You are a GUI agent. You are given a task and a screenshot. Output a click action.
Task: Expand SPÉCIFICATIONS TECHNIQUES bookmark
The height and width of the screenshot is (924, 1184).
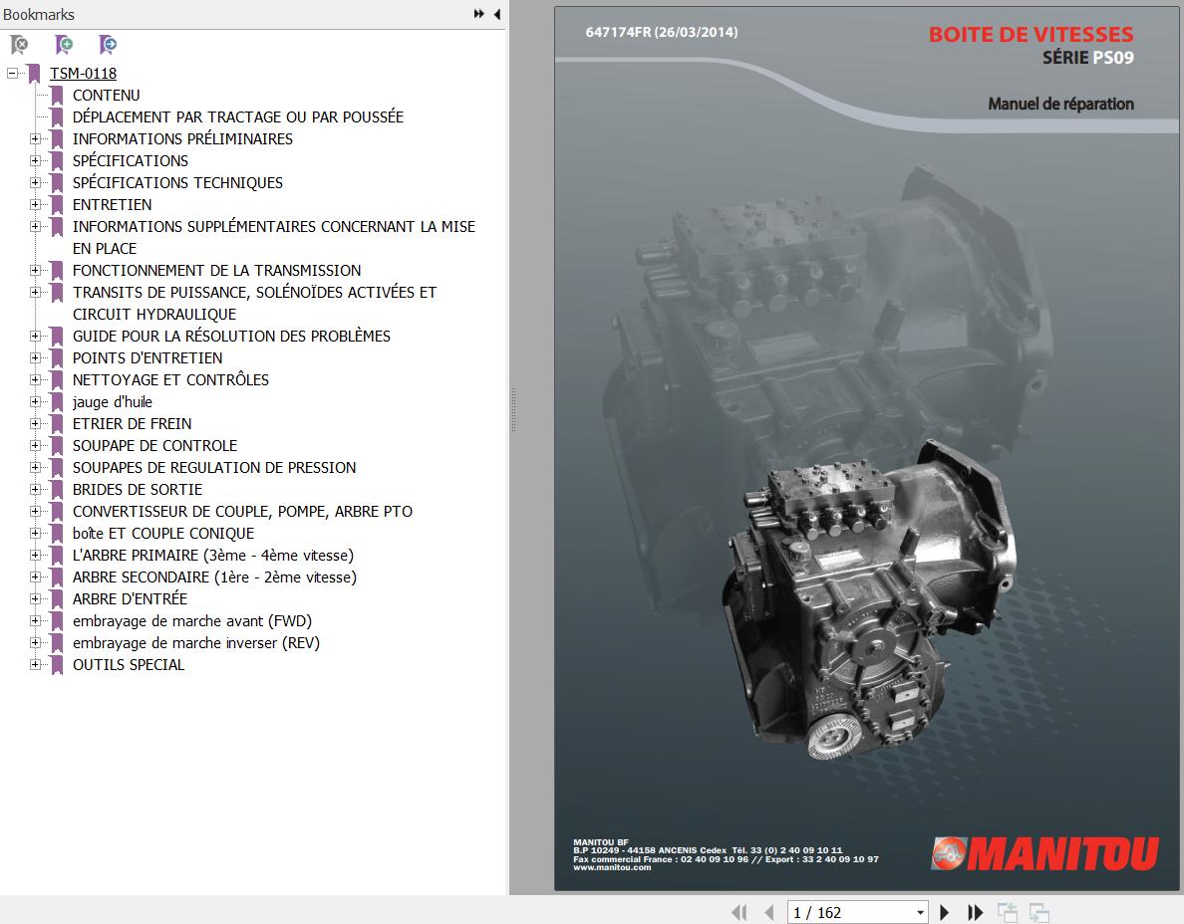pyautogui.click(x=35, y=182)
